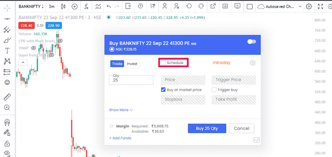Screen dimensions: 332x157
Task: Switch to the Invest tab
Action: point(132,64)
